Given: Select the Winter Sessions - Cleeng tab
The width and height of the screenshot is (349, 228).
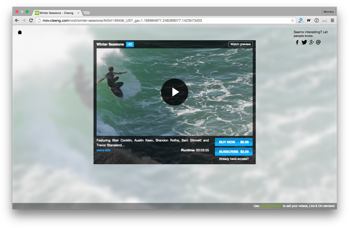Looking at the screenshot, I should click(56, 13).
